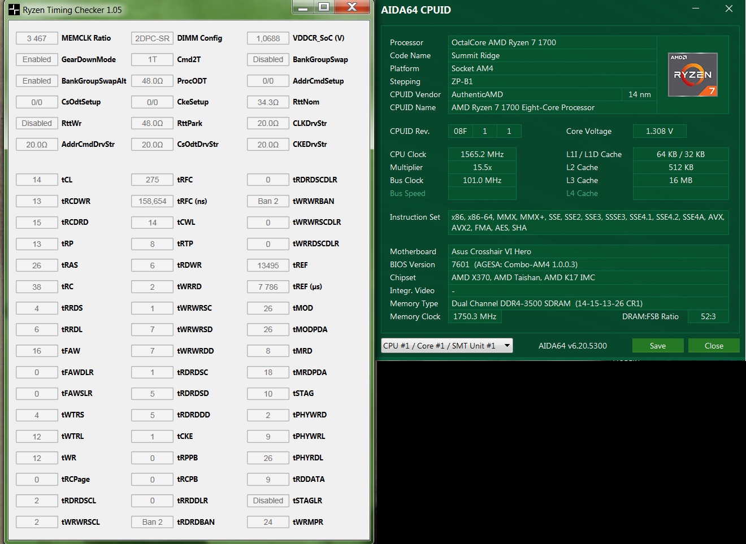The height and width of the screenshot is (544, 746).
Task: Click the DRAM:FSB Ratio value 52:3
Action: coord(708,316)
